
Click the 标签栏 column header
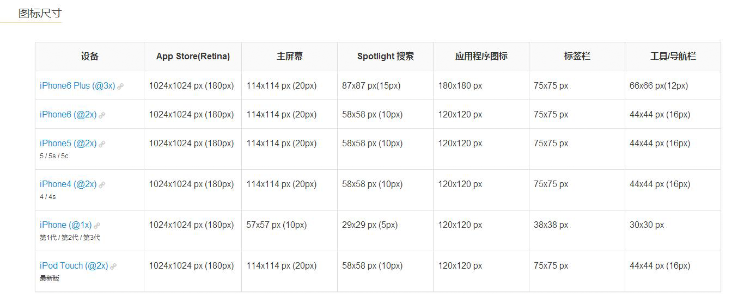(577, 57)
